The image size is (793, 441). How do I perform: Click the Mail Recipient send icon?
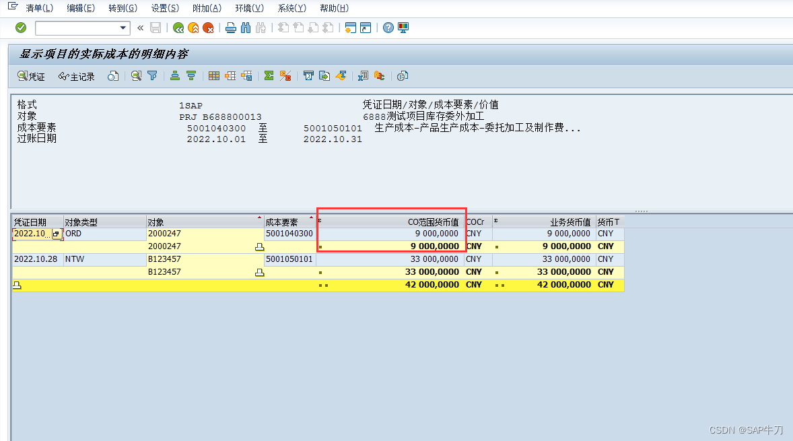[341, 76]
